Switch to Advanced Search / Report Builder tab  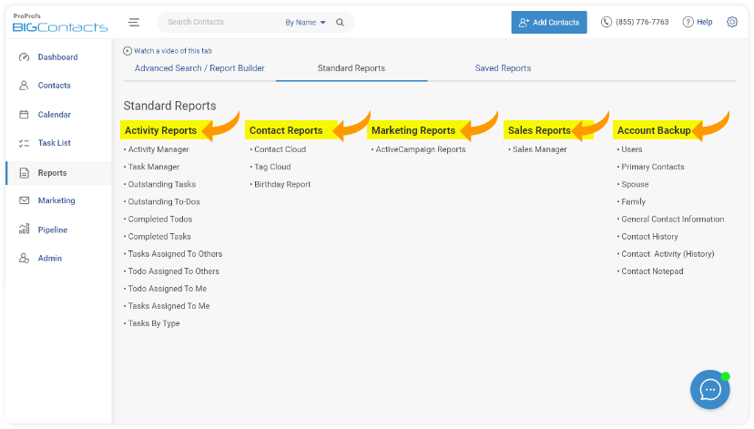pos(199,68)
